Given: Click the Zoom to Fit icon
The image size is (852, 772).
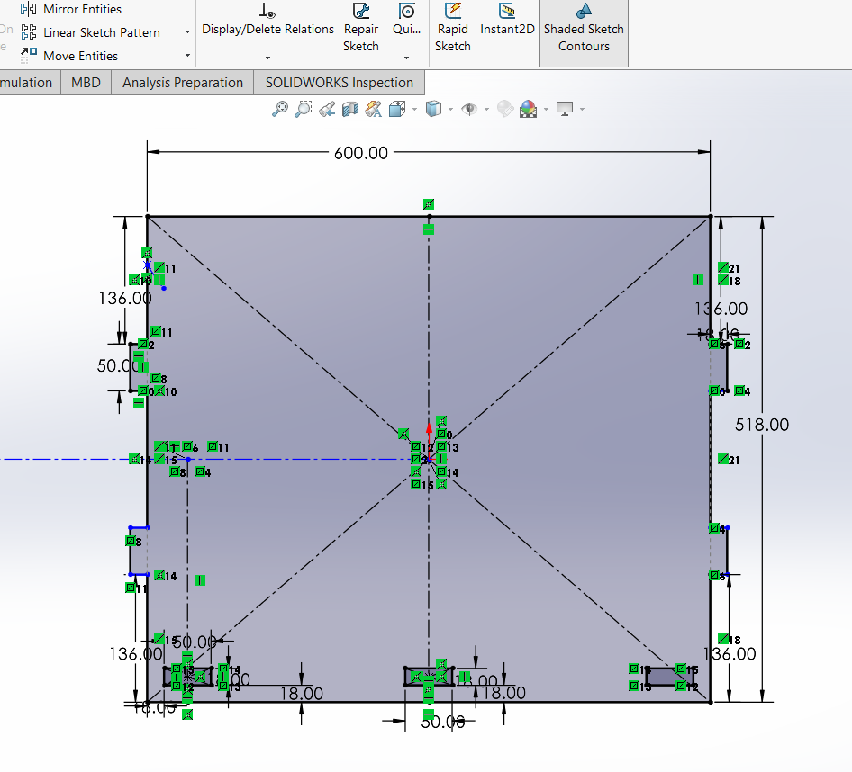Looking at the screenshot, I should pos(280,109).
